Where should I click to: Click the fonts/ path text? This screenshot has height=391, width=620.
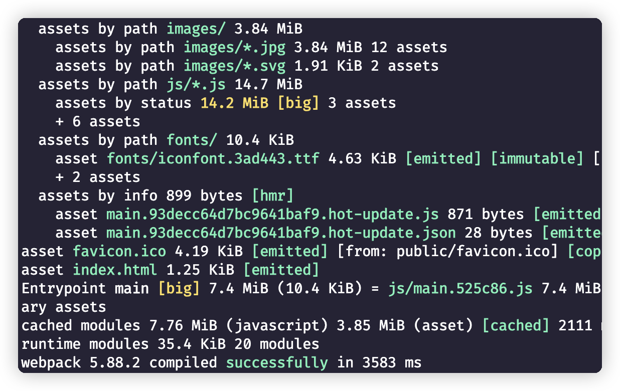pyautogui.click(x=192, y=140)
